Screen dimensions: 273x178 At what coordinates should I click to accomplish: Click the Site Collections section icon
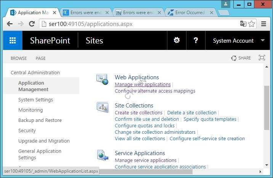coord(102,107)
